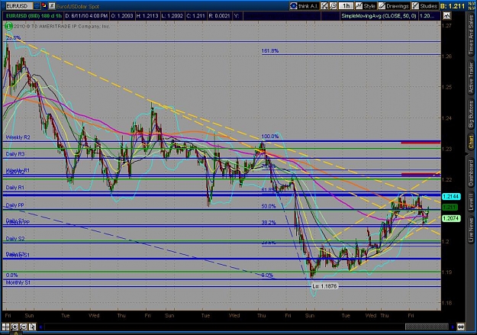
Task: Open the Studies menu
Action: 424,6
